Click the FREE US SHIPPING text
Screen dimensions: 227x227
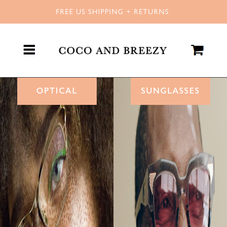(89, 12)
